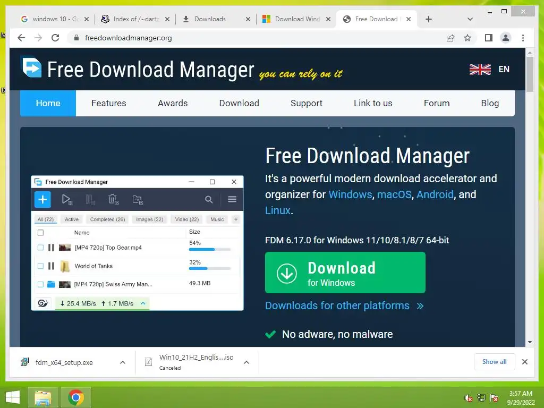544x408 pixels.
Task: Click the UK flag language icon
Action: [x=480, y=70]
